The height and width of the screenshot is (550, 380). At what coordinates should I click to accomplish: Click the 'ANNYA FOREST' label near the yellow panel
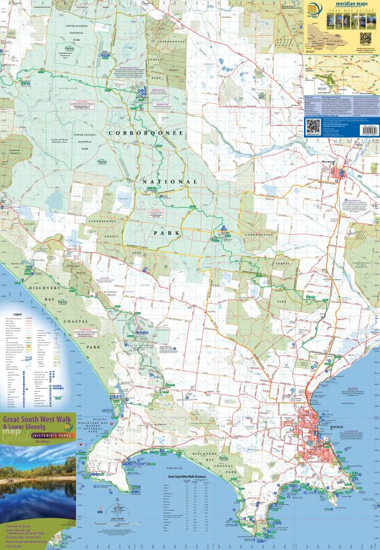(285, 42)
